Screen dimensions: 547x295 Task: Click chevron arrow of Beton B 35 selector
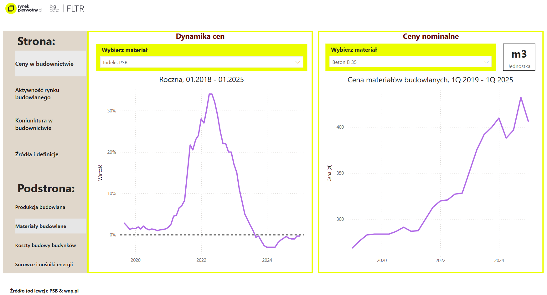(x=486, y=62)
